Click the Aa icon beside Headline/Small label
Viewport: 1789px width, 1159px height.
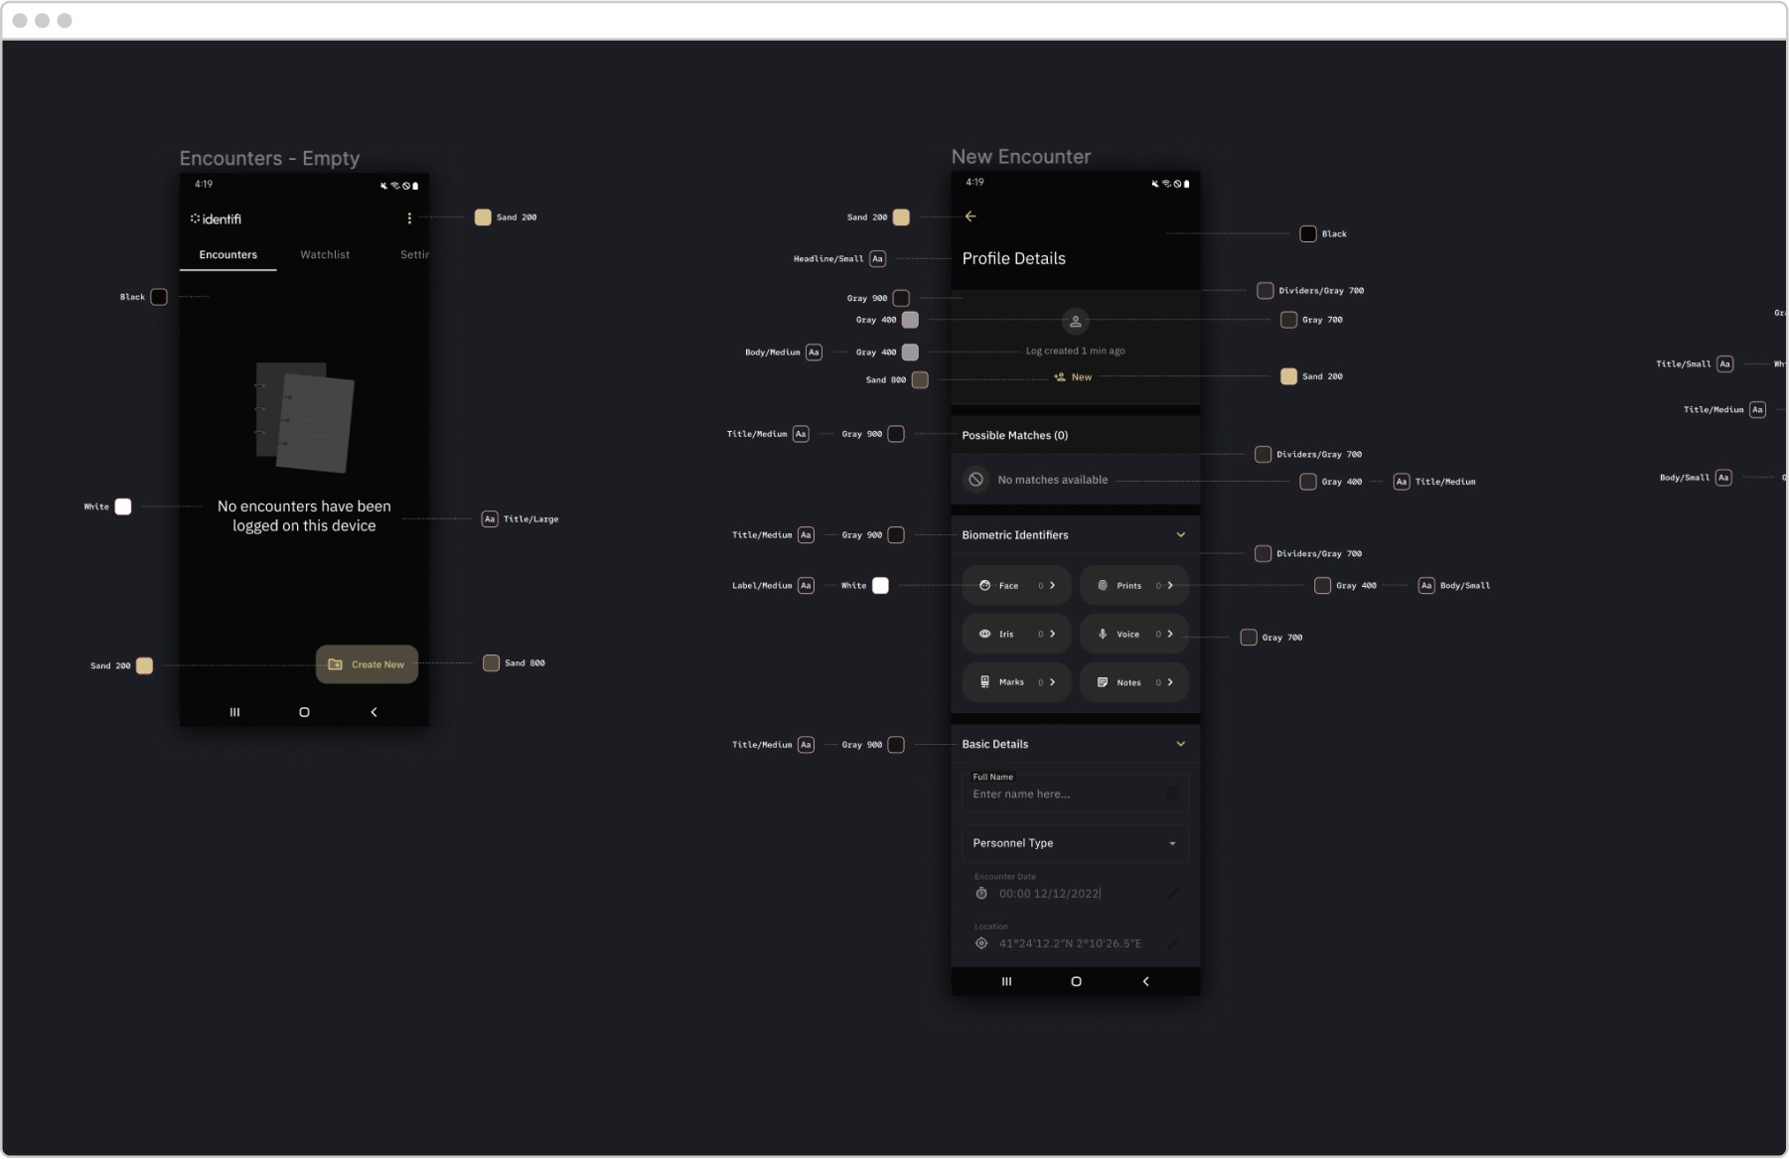(x=877, y=259)
